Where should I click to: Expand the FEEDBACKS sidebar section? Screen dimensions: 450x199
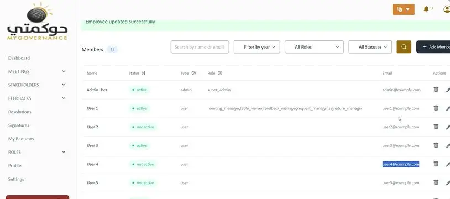click(37, 98)
